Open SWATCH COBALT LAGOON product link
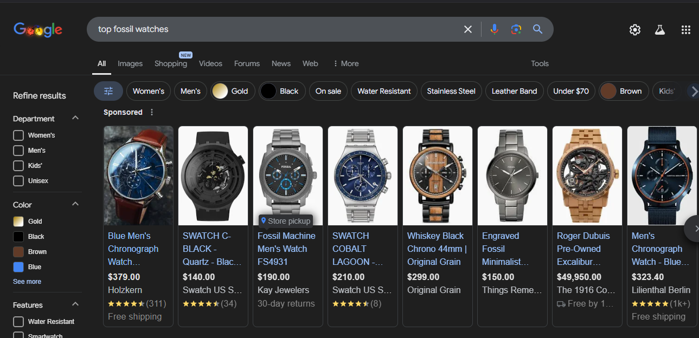 click(358, 249)
